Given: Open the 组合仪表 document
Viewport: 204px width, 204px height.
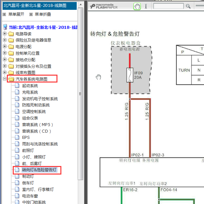Looking at the screenshot, I should pos(30,118).
